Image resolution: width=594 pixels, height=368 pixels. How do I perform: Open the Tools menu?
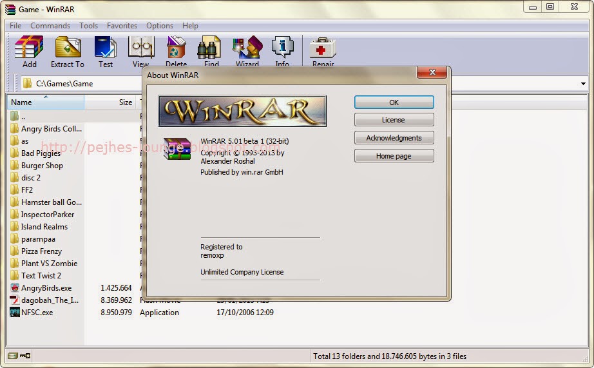point(89,26)
